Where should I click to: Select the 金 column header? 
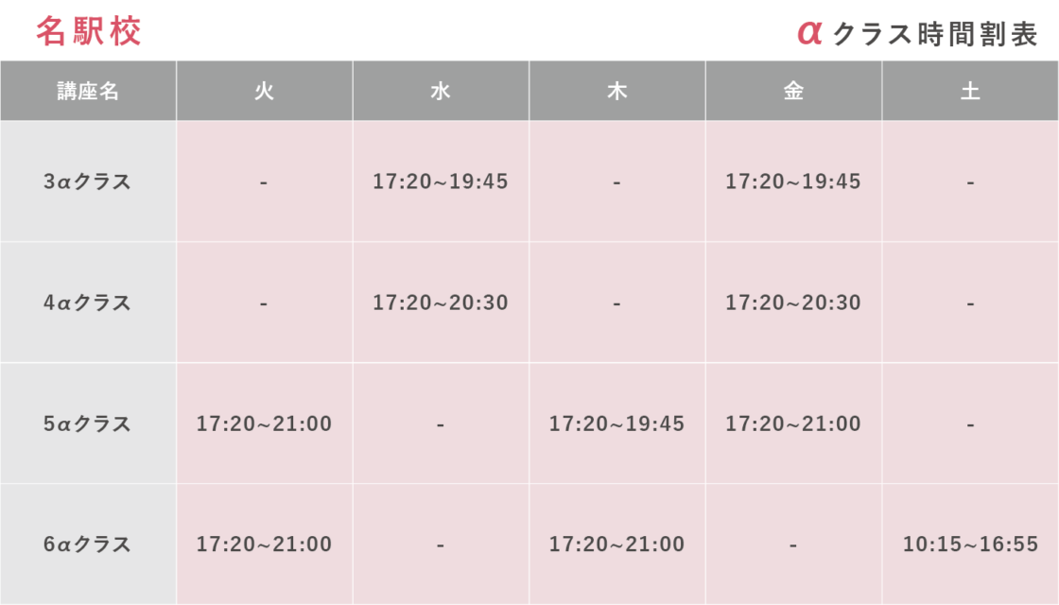tap(793, 92)
